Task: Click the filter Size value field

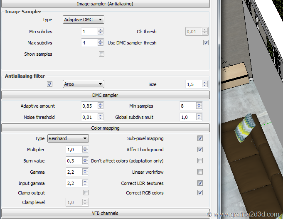Action: pyautogui.click(x=194, y=84)
